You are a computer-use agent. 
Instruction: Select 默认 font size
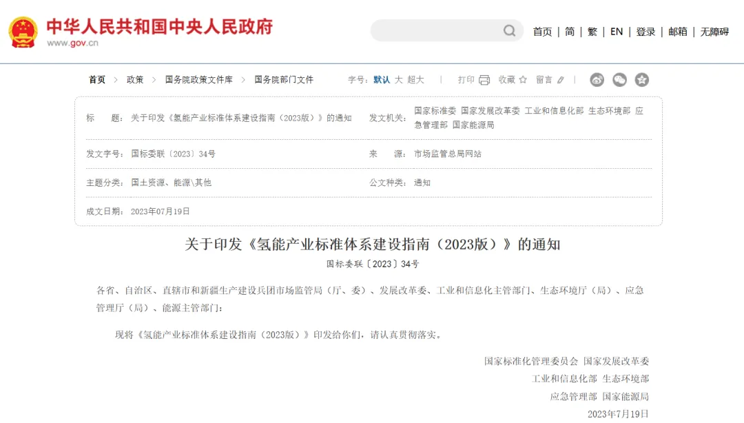coord(382,80)
